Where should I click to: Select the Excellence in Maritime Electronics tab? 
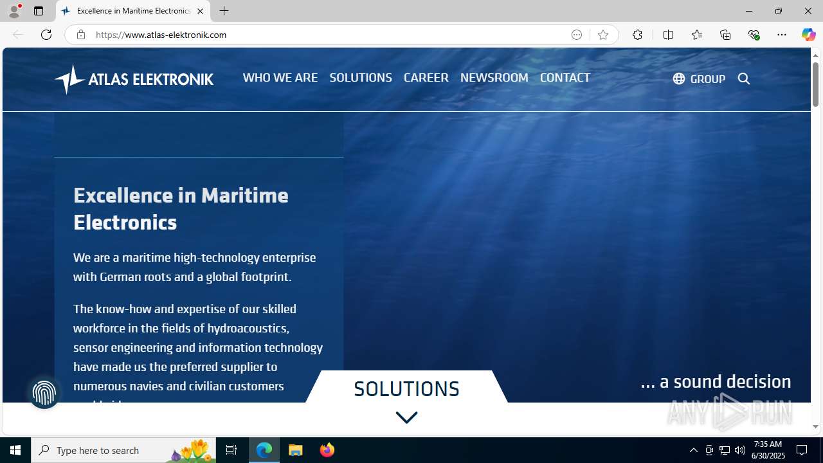[x=133, y=11]
